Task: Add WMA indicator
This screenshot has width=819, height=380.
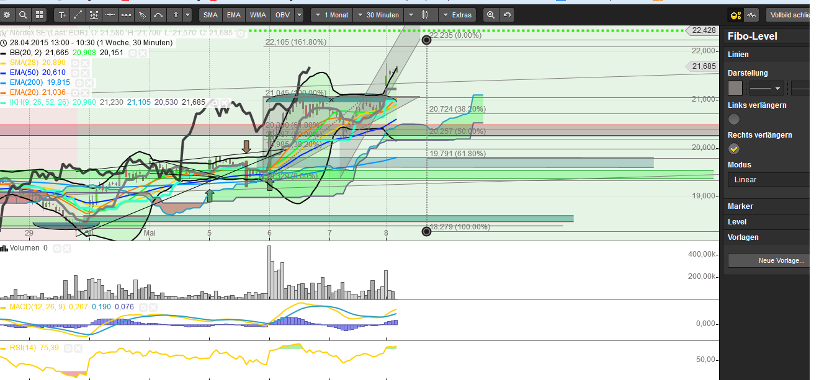Action: coord(257,14)
